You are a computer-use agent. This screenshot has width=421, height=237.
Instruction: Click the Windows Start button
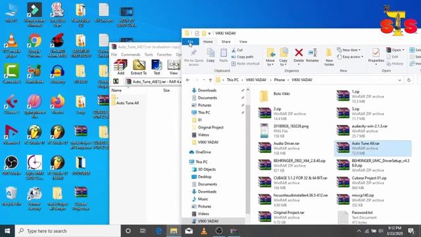7,231
